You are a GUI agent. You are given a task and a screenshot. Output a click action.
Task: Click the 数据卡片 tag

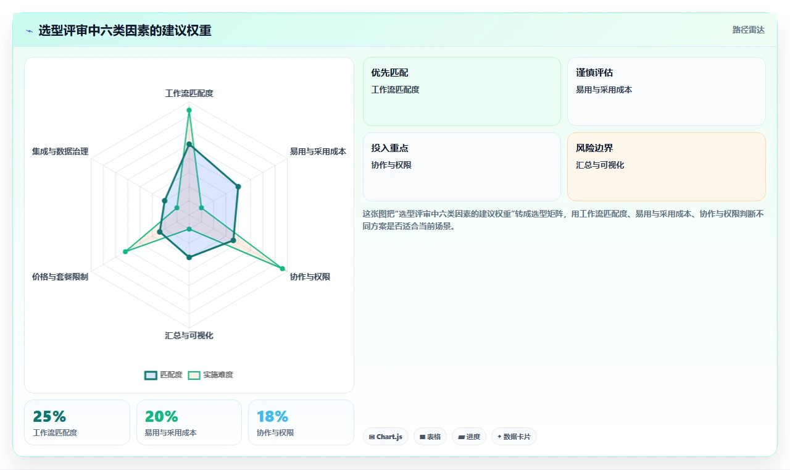coord(514,437)
